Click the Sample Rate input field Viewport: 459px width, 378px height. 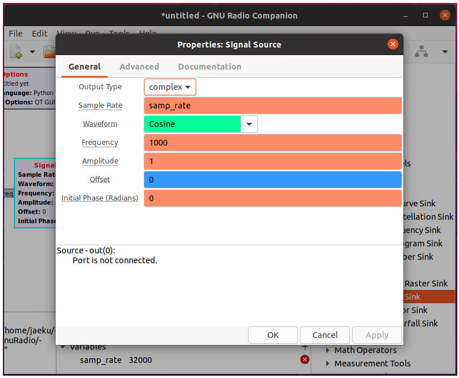(x=272, y=106)
